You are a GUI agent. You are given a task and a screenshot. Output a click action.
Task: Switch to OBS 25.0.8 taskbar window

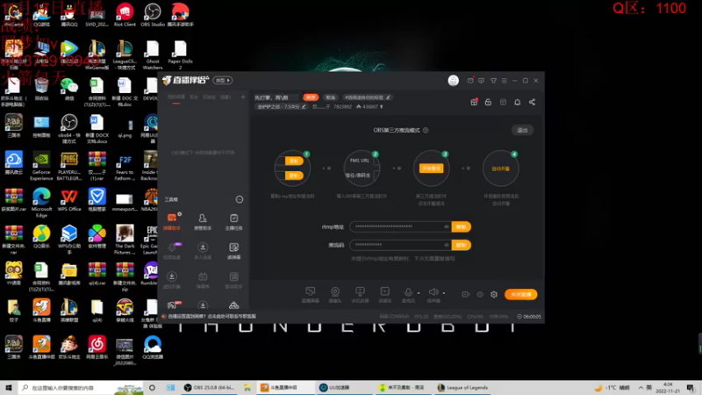[209, 387]
